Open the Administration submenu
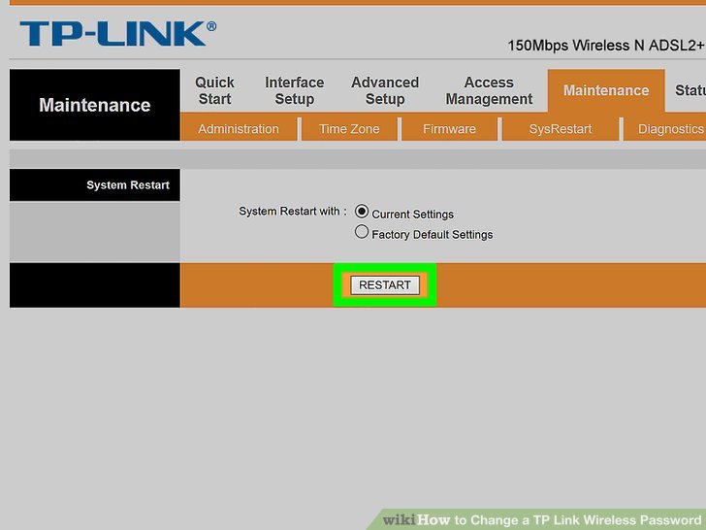The height and width of the screenshot is (530, 706). point(239,129)
